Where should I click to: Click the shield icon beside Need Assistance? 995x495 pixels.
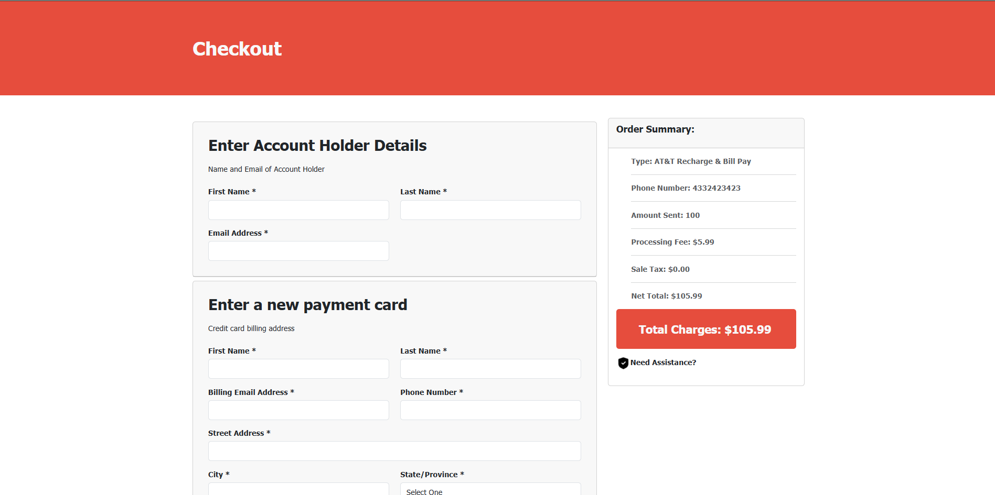[623, 363]
